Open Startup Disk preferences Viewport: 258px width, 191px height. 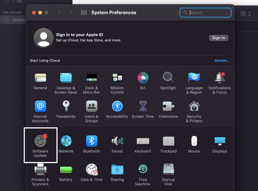pyautogui.click(x=168, y=175)
